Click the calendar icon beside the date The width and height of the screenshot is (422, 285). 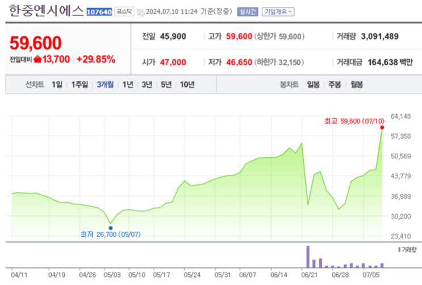point(140,12)
